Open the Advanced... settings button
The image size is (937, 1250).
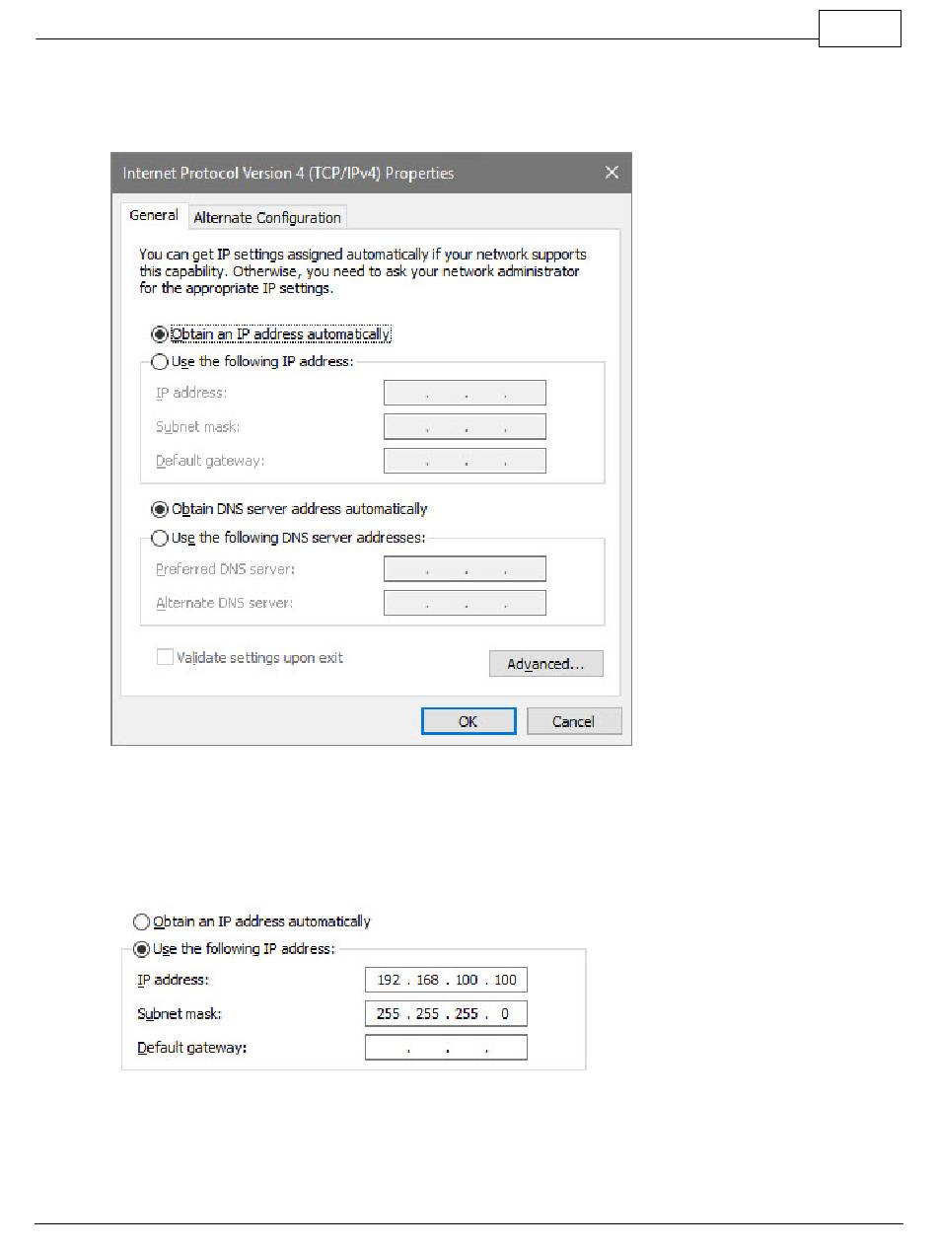[x=546, y=664]
